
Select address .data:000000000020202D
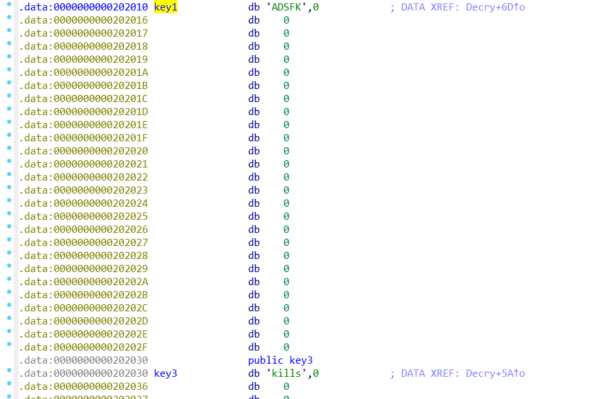click(x=83, y=321)
